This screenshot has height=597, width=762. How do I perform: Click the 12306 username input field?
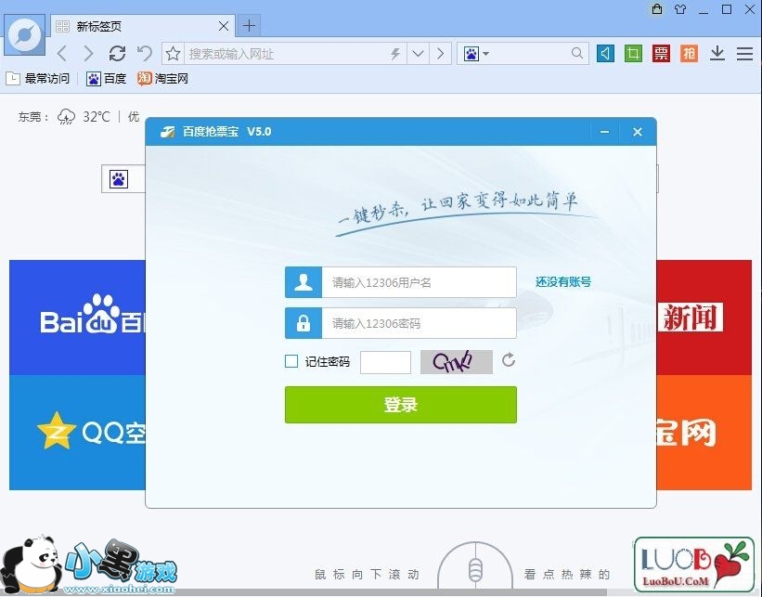click(419, 282)
